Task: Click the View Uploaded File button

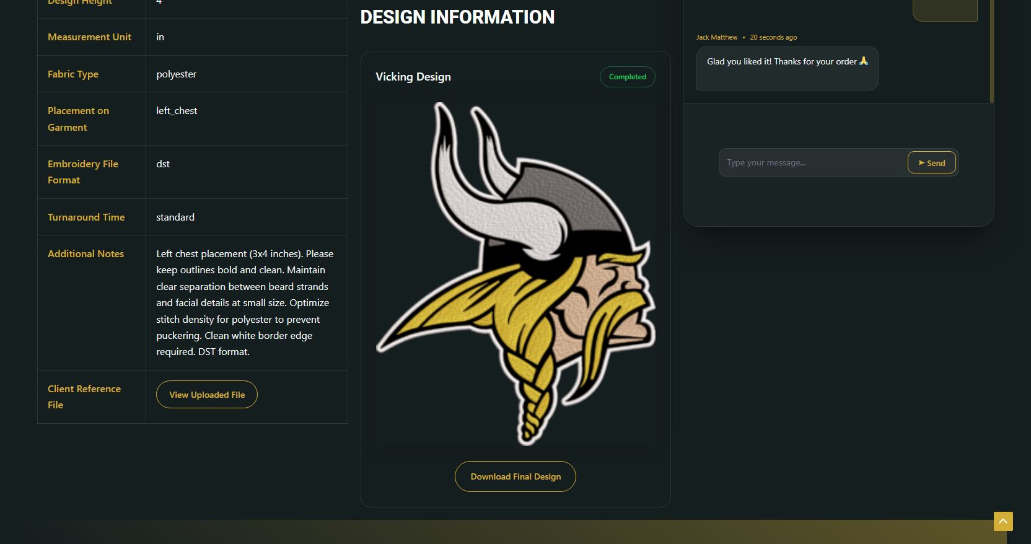Action: pyautogui.click(x=207, y=395)
